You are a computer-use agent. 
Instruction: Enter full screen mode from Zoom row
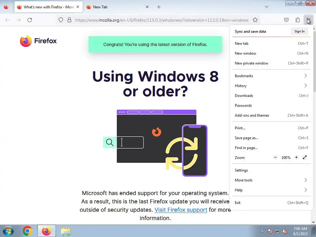[x=305, y=157]
